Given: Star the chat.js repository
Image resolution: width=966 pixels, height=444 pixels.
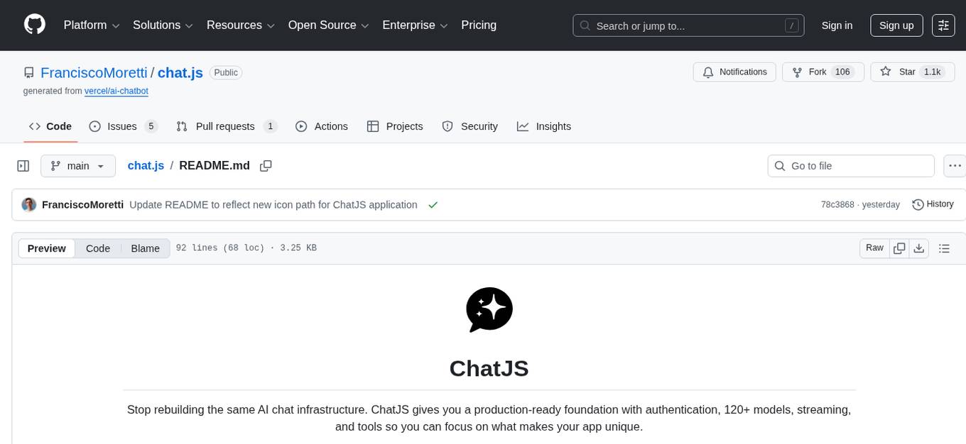Looking at the screenshot, I should [x=886, y=72].
